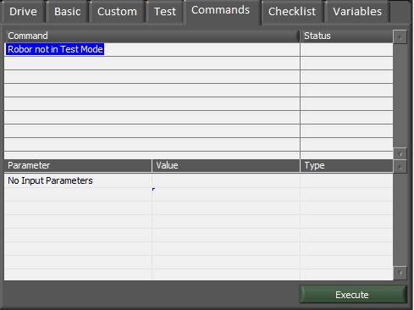The width and height of the screenshot is (414, 310).
Task: Click Status cell of 'Robor not in Test Mode'
Action: tap(346, 49)
